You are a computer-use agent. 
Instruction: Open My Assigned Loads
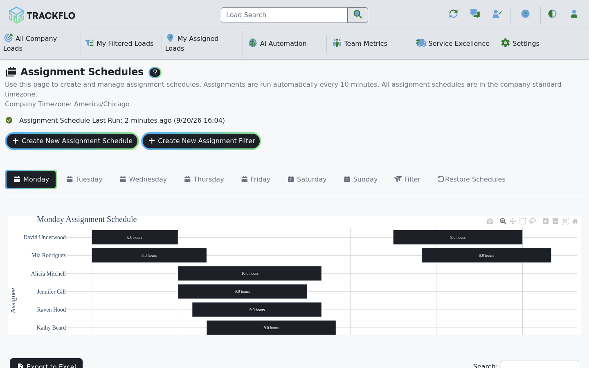(202, 43)
